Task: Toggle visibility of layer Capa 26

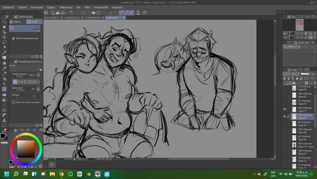Action: pos(285,116)
